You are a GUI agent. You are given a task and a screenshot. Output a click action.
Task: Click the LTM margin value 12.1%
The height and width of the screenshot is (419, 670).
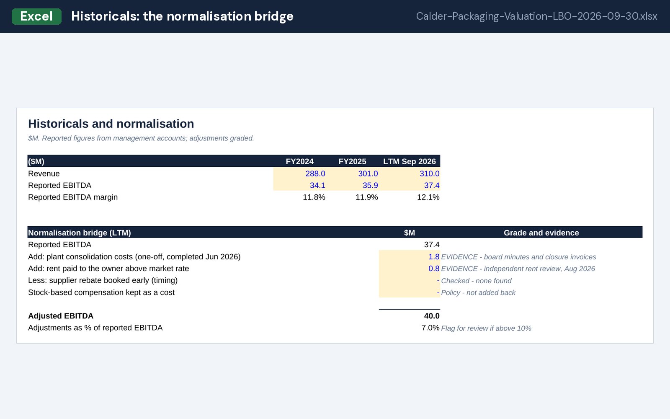pos(428,197)
